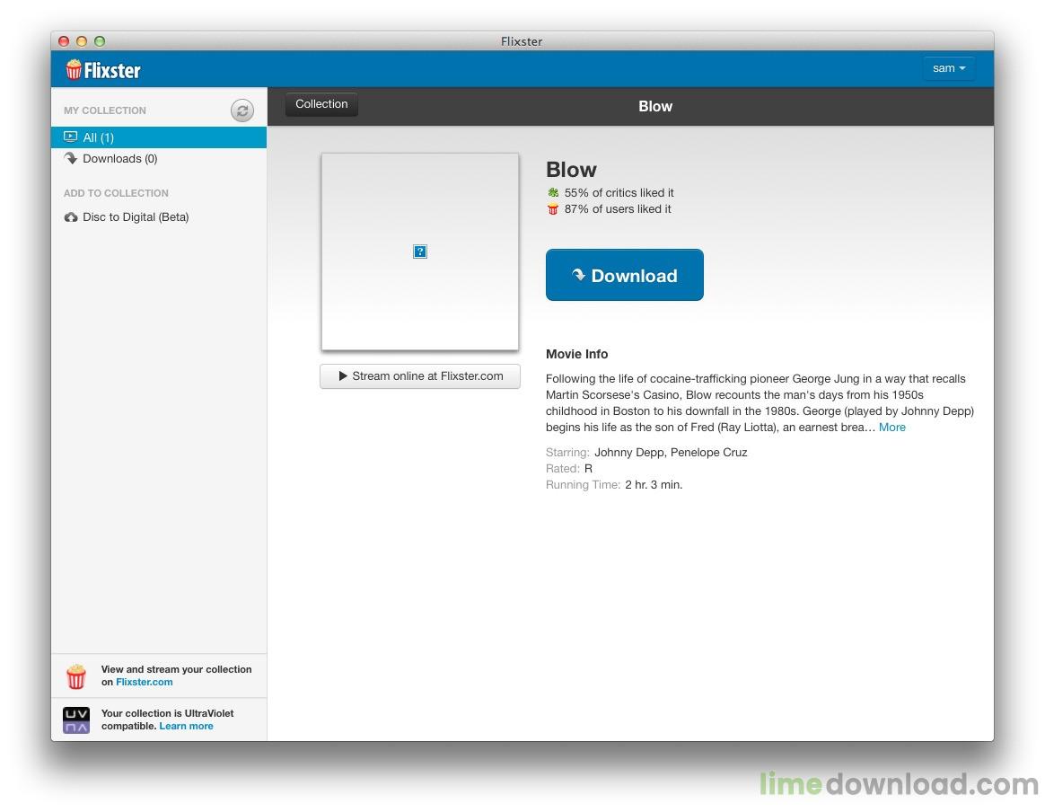
Task: Click the Flixster popcorn logo
Action: point(103,69)
